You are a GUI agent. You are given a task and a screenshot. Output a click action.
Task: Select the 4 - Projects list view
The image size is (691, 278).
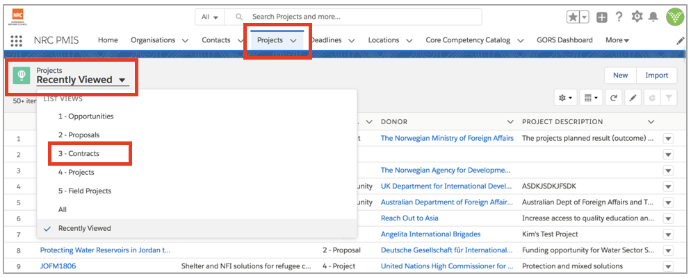tap(76, 172)
